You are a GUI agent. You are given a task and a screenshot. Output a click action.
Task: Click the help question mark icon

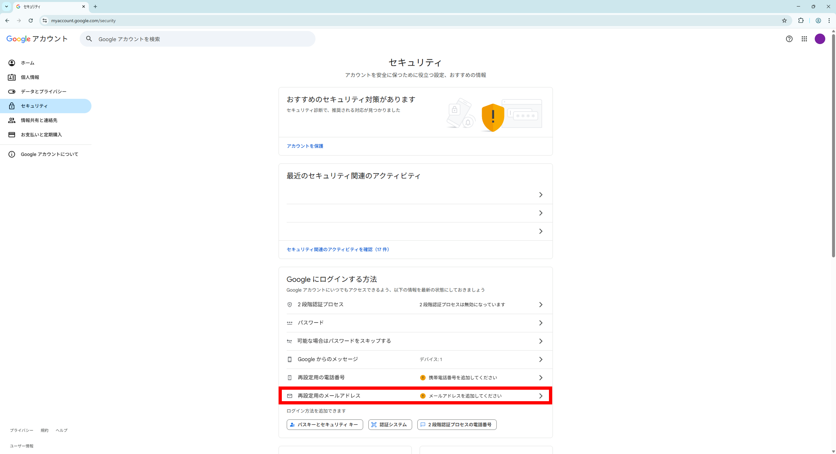(x=789, y=39)
